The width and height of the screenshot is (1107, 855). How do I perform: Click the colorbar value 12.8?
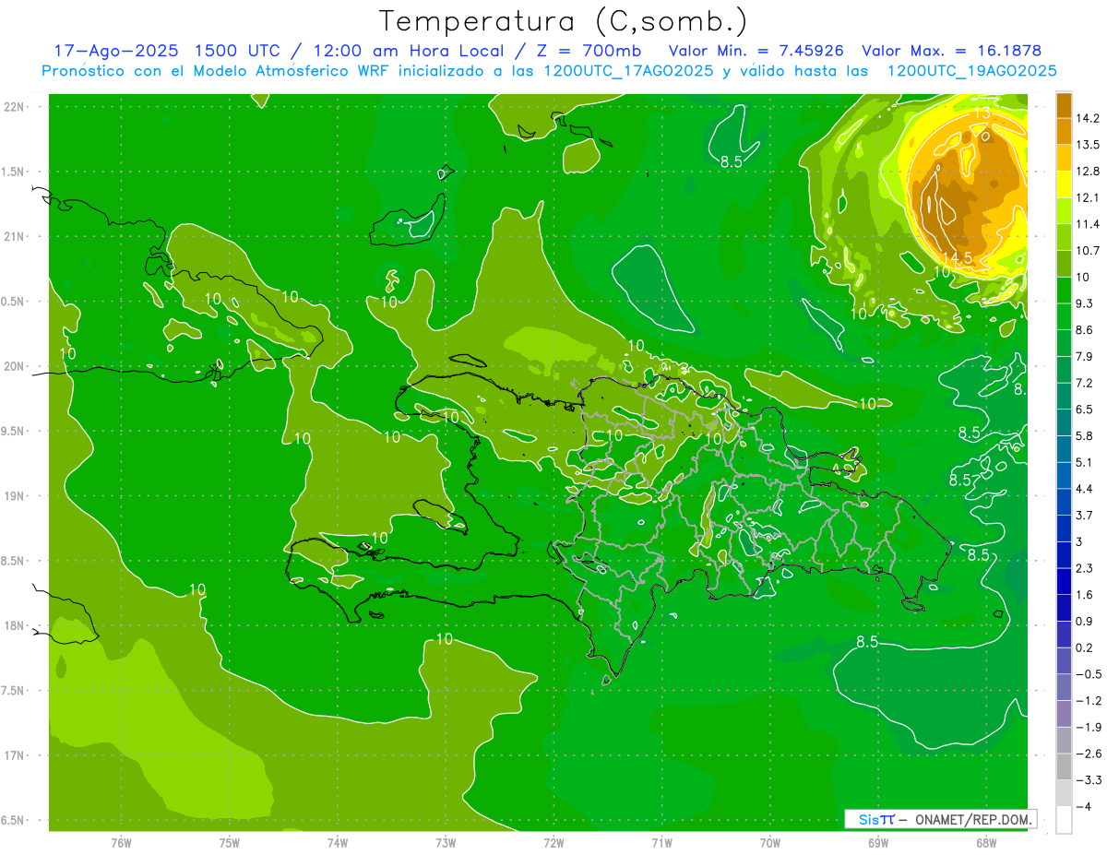click(x=1088, y=172)
